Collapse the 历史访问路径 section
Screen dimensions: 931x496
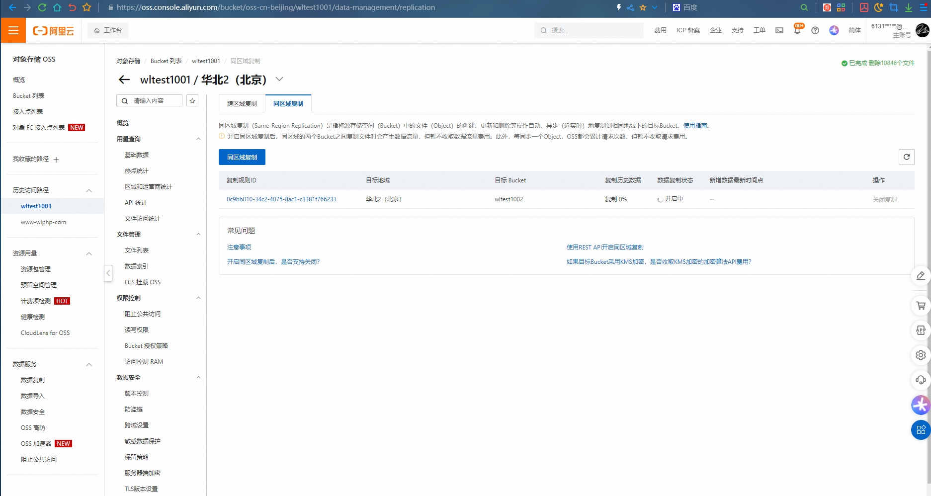click(89, 190)
